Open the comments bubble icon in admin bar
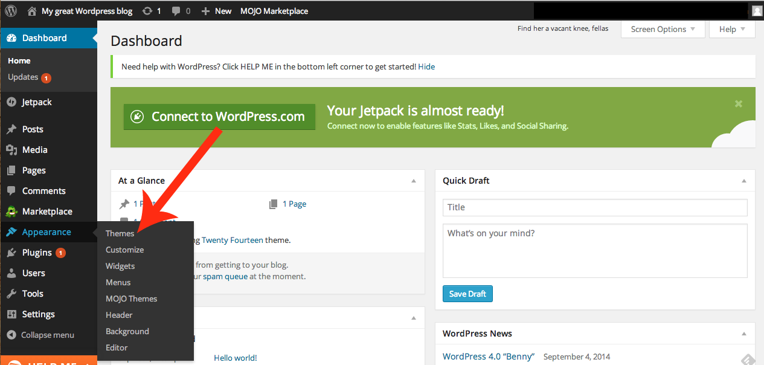 click(176, 11)
